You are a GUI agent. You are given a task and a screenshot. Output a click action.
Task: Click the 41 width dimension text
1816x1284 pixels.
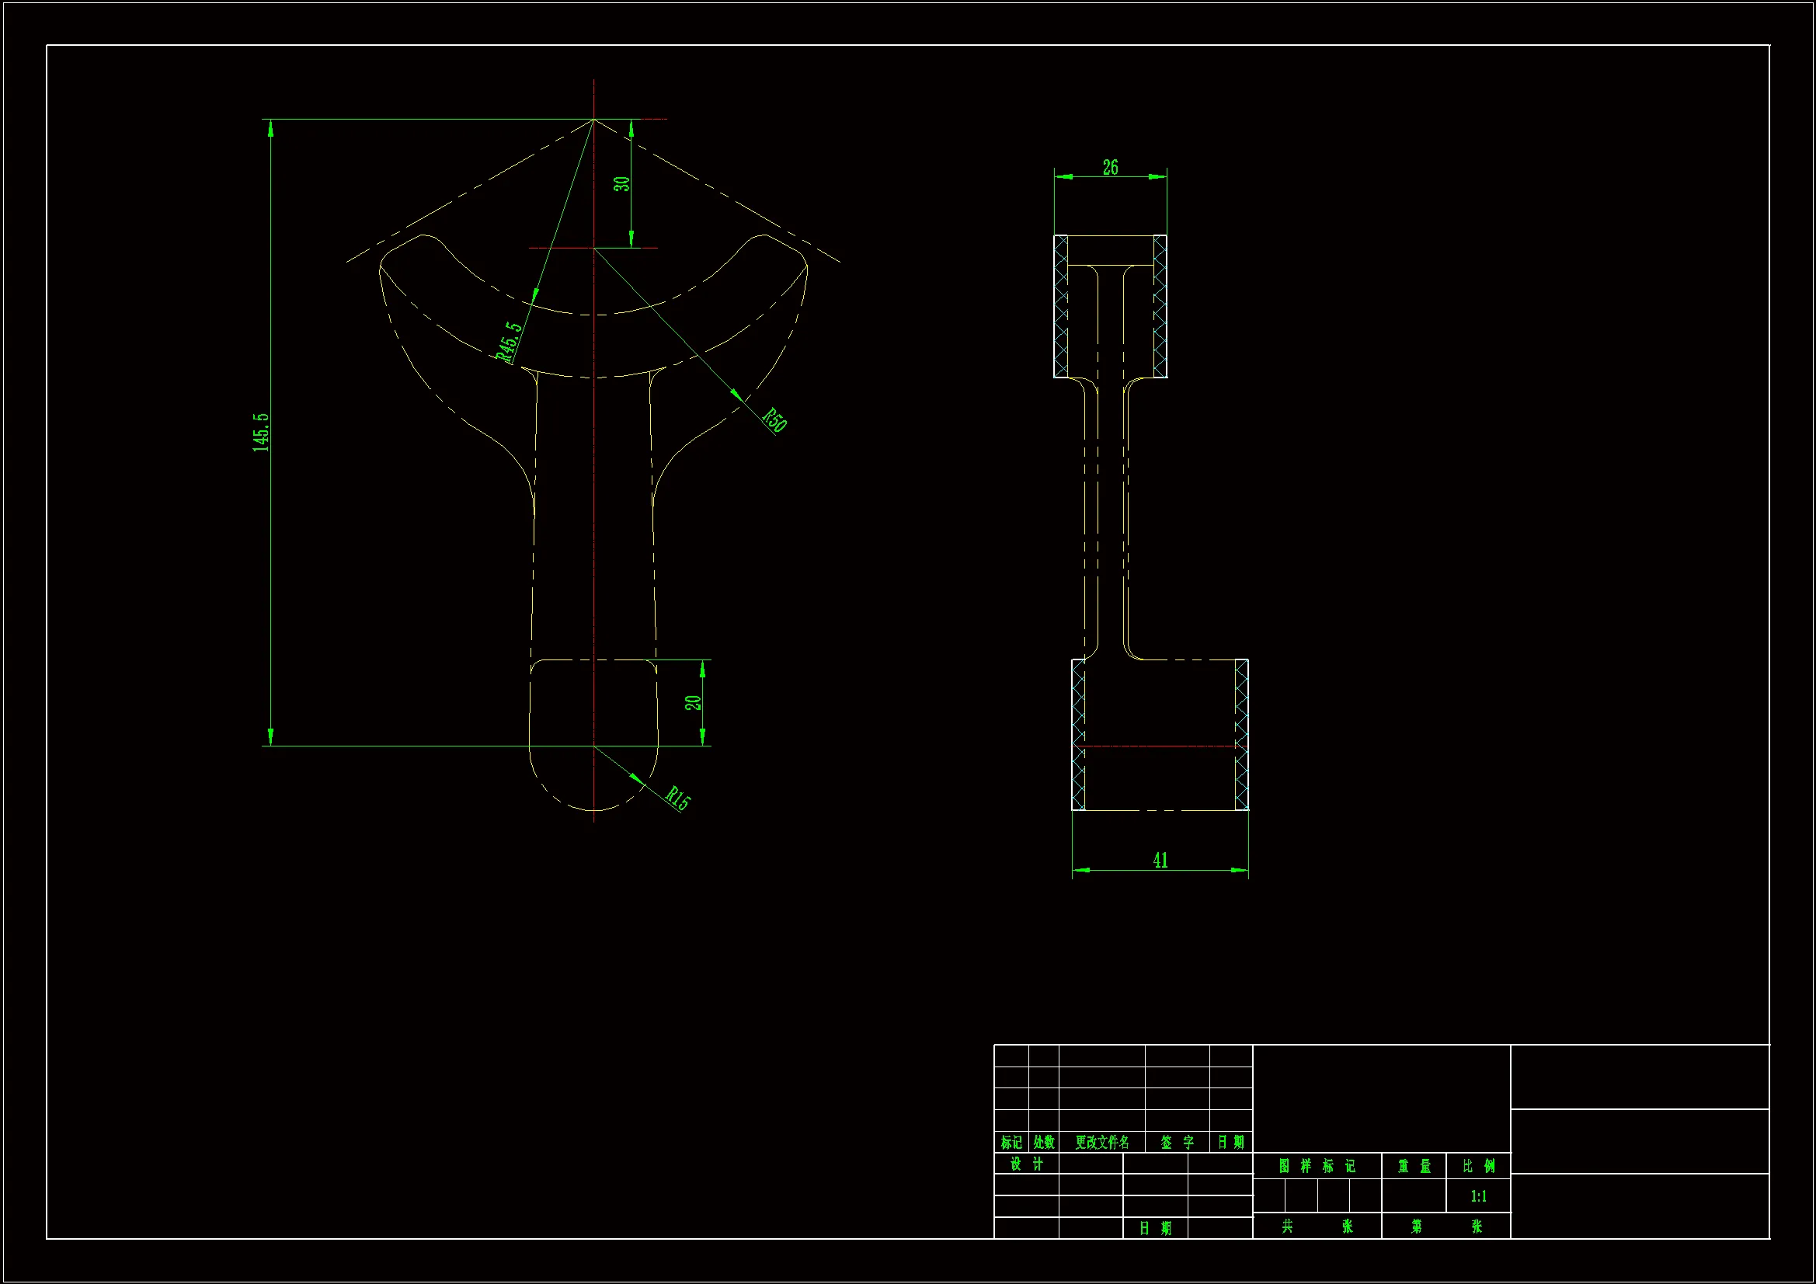[x=1160, y=860]
